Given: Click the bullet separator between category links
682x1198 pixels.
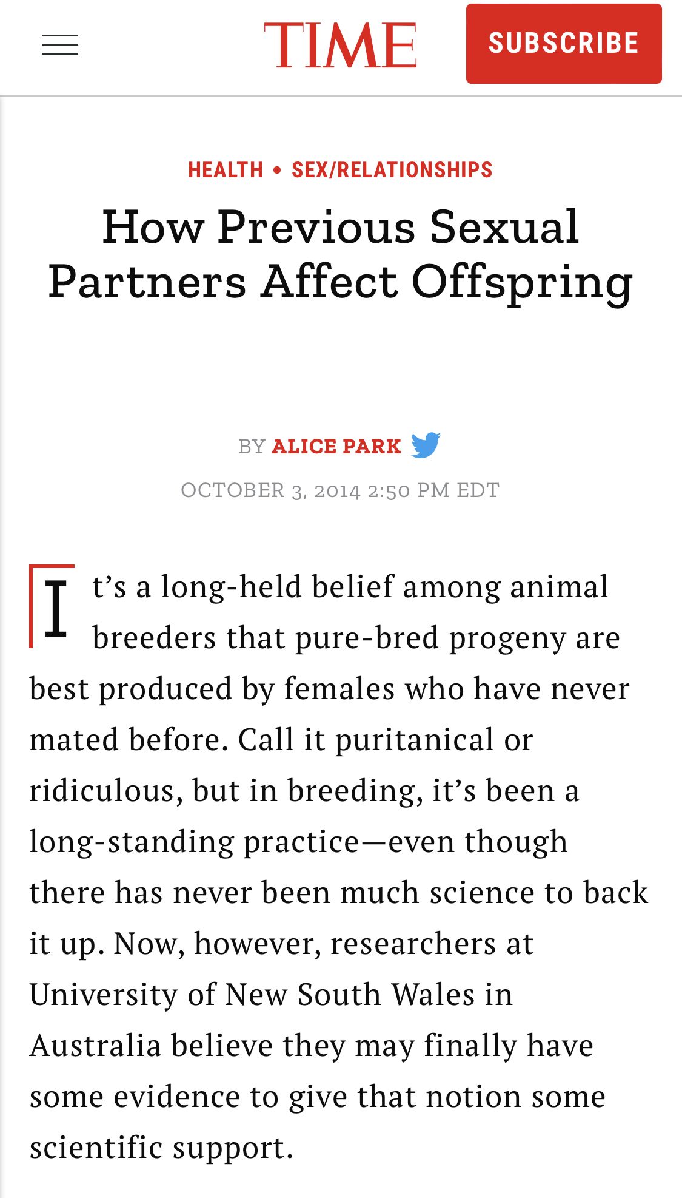Looking at the screenshot, I should click(x=278, y=170).
